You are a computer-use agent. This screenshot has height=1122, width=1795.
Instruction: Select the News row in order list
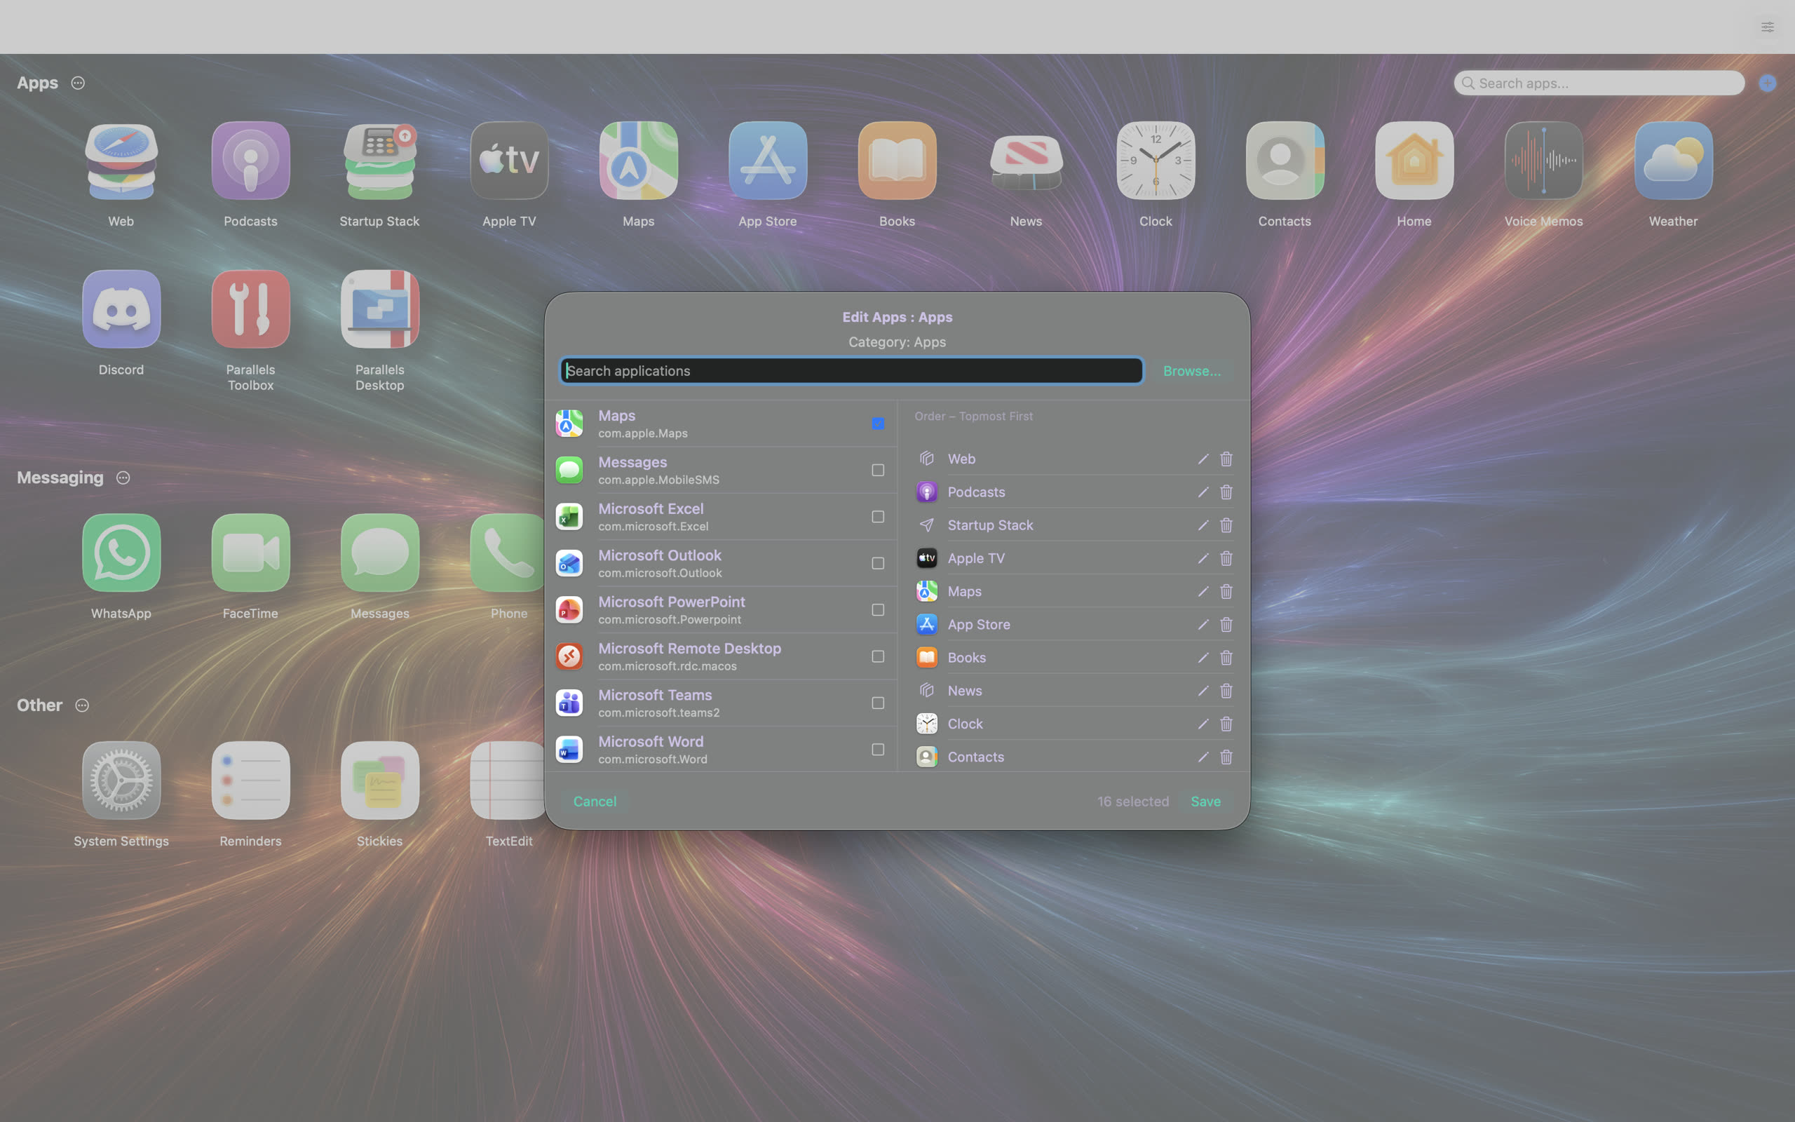pos(1074,691)
